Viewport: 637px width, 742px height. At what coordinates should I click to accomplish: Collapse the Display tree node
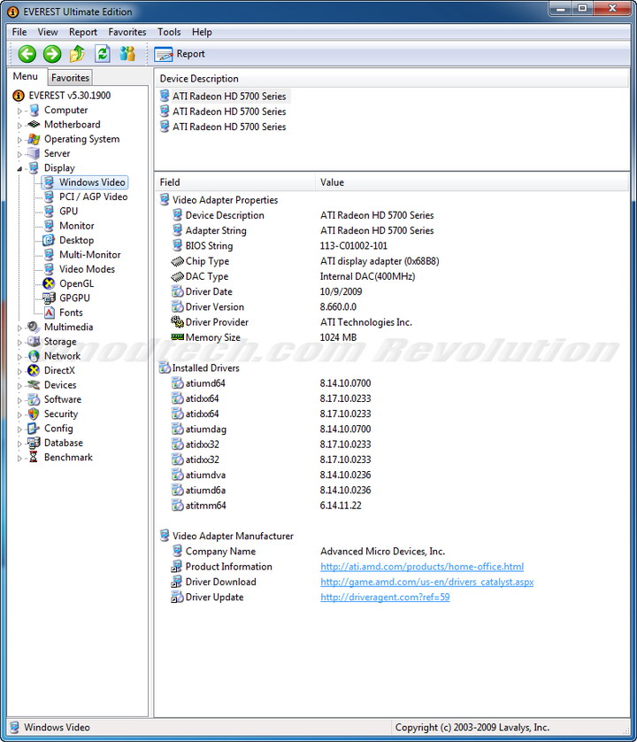[19, 169]
